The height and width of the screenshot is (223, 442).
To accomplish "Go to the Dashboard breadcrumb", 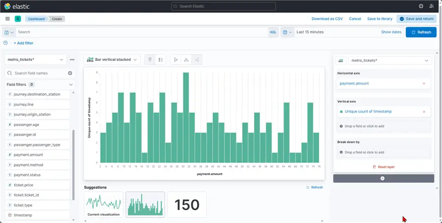I will [x=36, y=19].
